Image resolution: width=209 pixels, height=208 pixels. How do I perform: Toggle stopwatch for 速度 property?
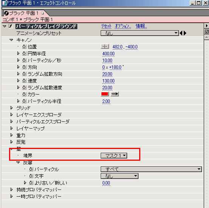tap(24, 81)
